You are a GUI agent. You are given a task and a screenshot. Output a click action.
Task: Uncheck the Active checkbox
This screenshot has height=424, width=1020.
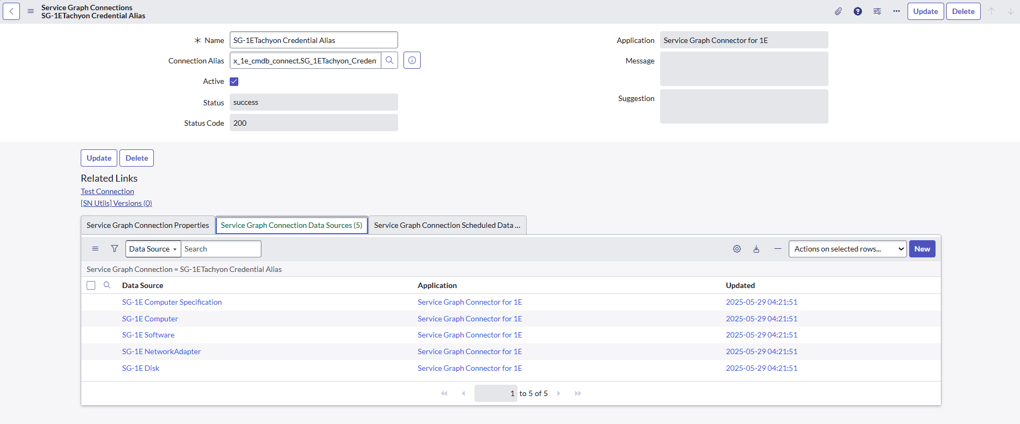pyautogui.click(x=234, y=82)
